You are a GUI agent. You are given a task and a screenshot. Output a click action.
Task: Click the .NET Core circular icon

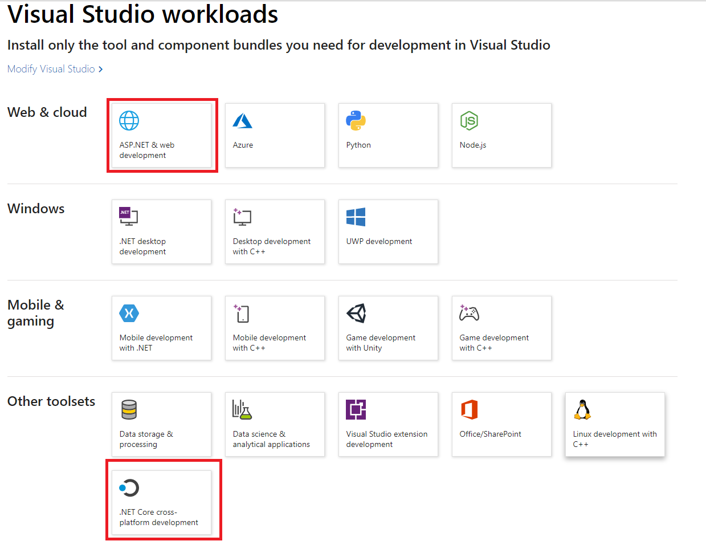129,487
